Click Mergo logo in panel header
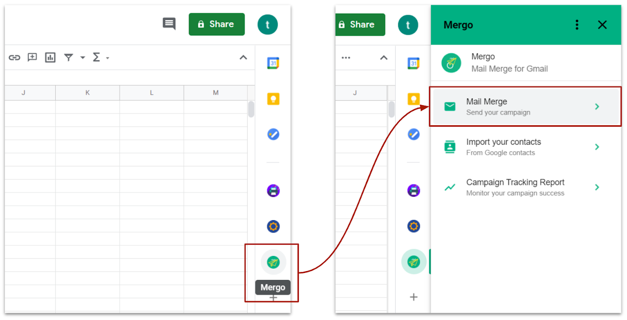Viewport: 627px width, 320px height. pos(451,63)
